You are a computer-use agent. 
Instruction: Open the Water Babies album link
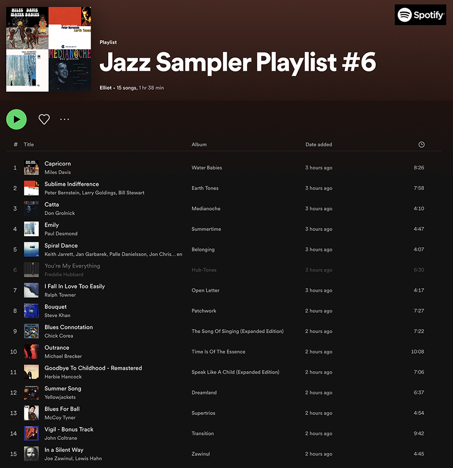click(x=207, y=168)
